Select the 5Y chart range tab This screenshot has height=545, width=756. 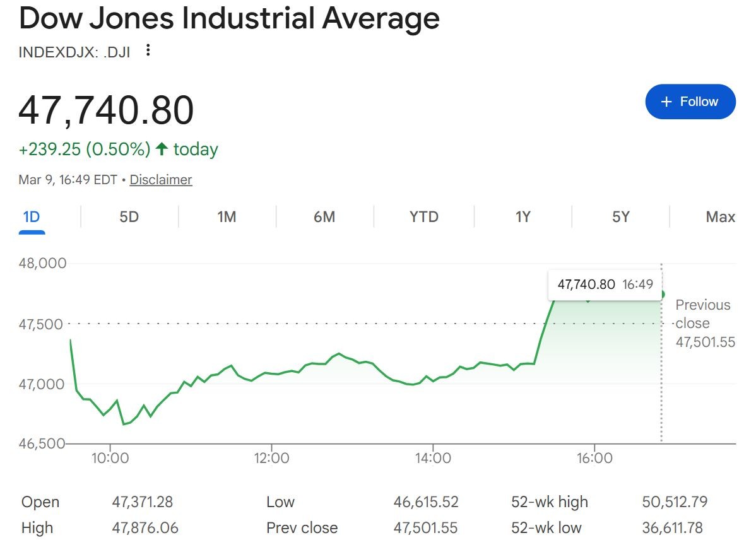tap(621, 217)
